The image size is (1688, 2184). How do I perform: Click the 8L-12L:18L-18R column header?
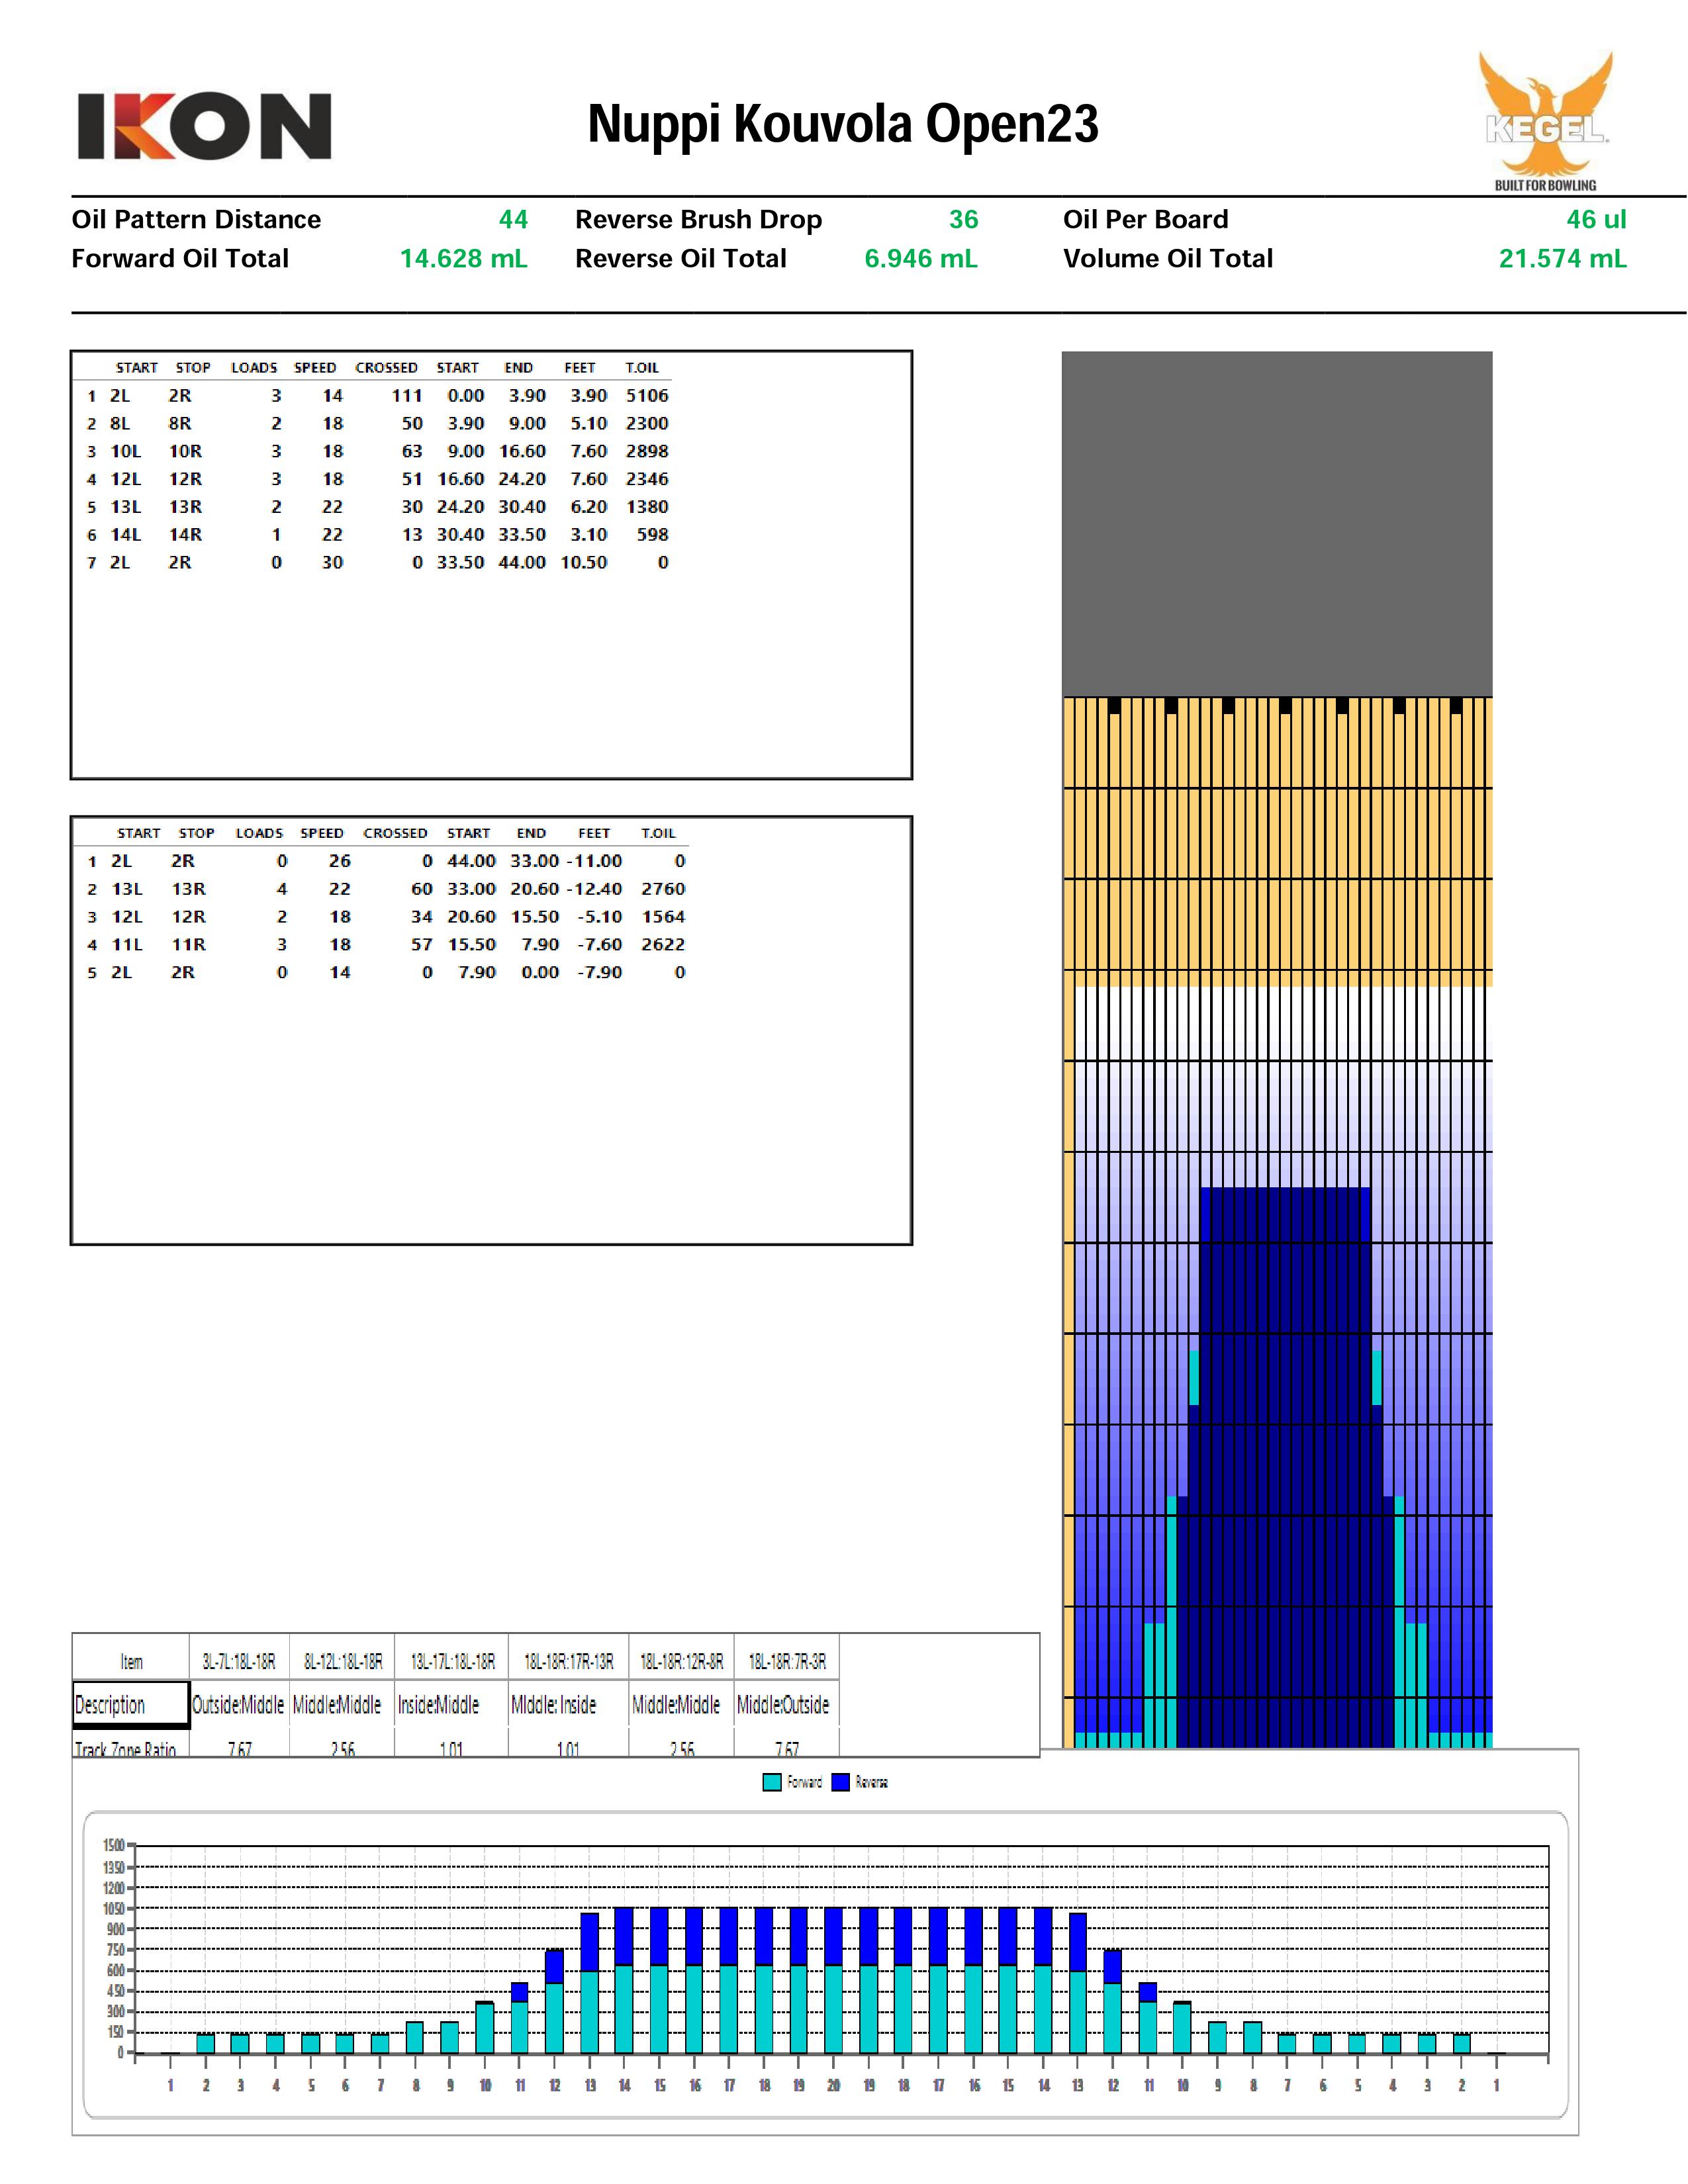(343, 1662)
